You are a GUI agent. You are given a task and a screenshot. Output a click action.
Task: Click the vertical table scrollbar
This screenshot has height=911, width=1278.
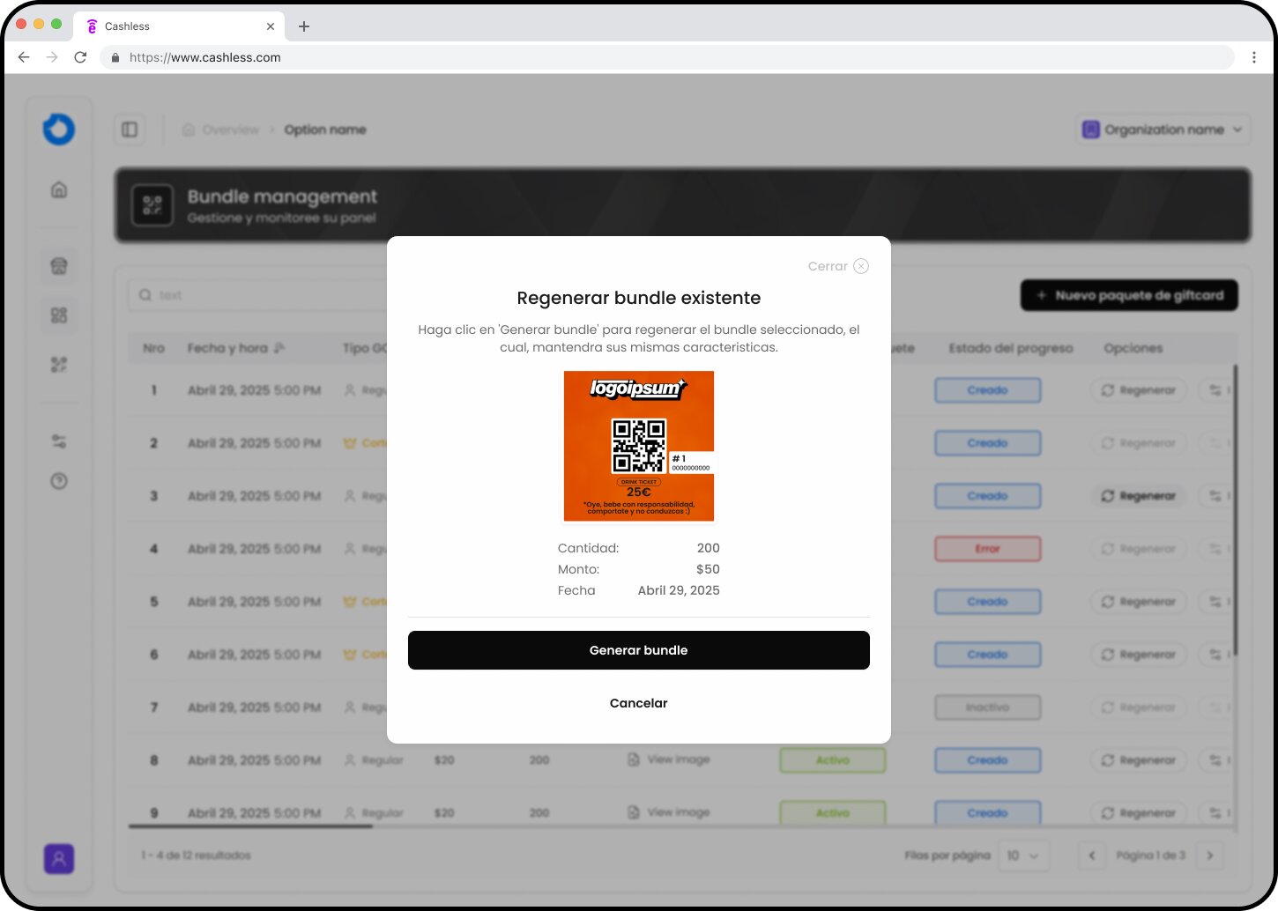(x=1235, y=511)
